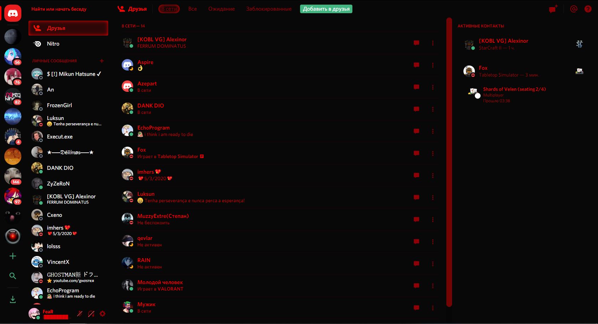Image resolution: width=598 pixels, height=324 pixels.
Task: Show more options for Luksun friend row
Action: click(x=433, y=198)
